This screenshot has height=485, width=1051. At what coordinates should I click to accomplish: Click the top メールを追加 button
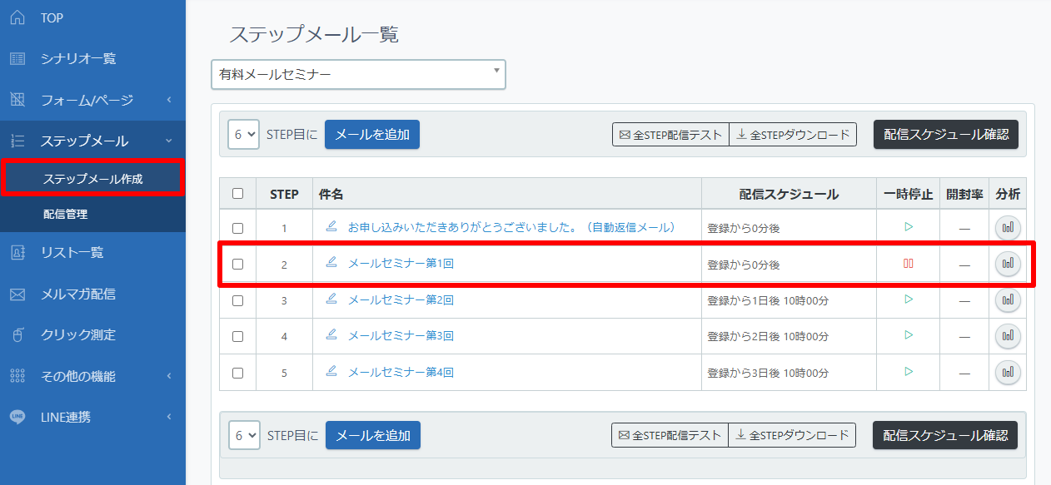click(372, 134)
